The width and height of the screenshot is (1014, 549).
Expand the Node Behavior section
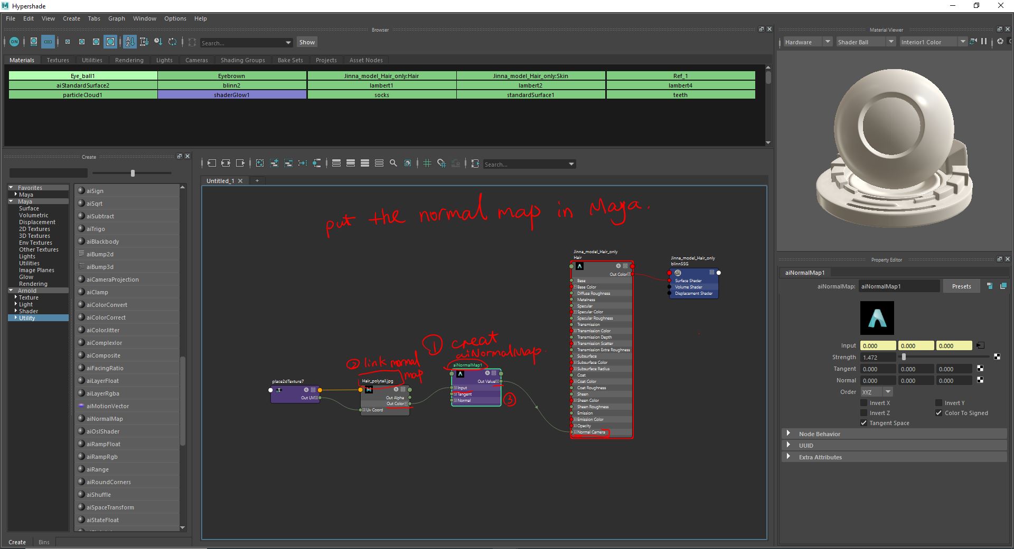click(x=894, y=434)
